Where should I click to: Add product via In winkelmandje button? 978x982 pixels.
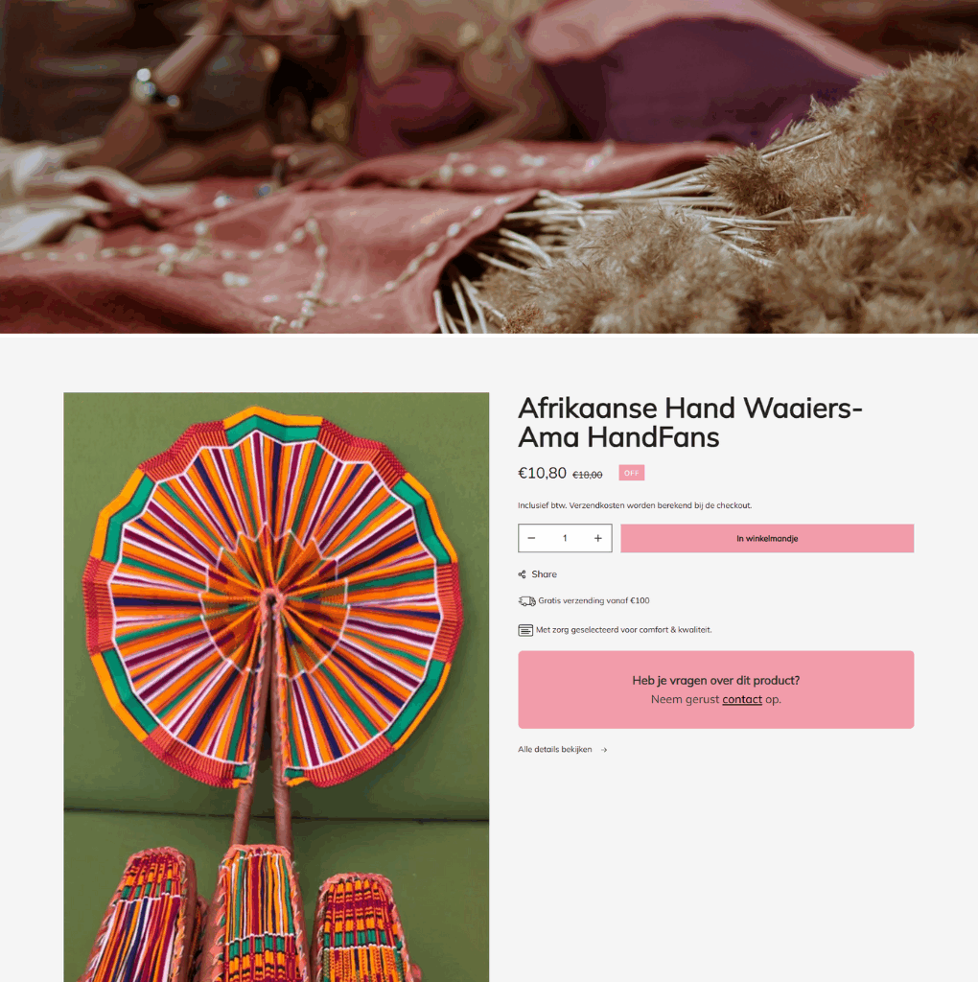(x=767, y=538)
